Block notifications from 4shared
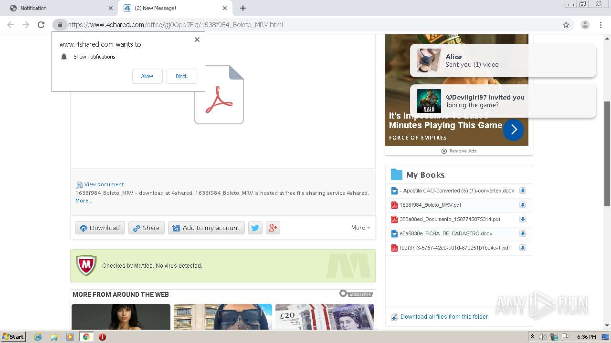Viewport: 611px width, 343px height. coord(181,76)
